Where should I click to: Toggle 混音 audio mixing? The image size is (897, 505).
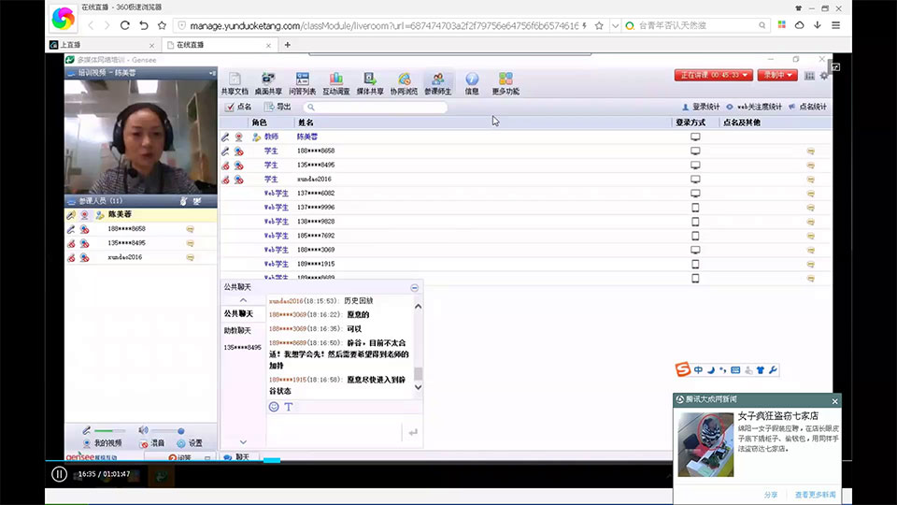tap(152, 443)
